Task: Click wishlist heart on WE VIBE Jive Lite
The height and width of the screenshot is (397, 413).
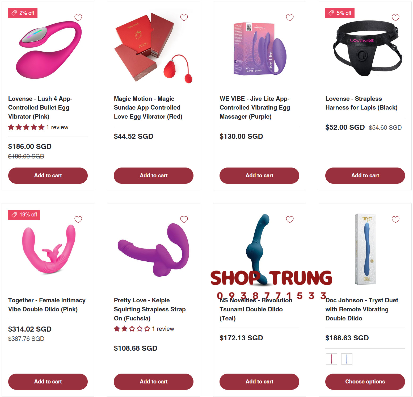Action: click(290, 18)
